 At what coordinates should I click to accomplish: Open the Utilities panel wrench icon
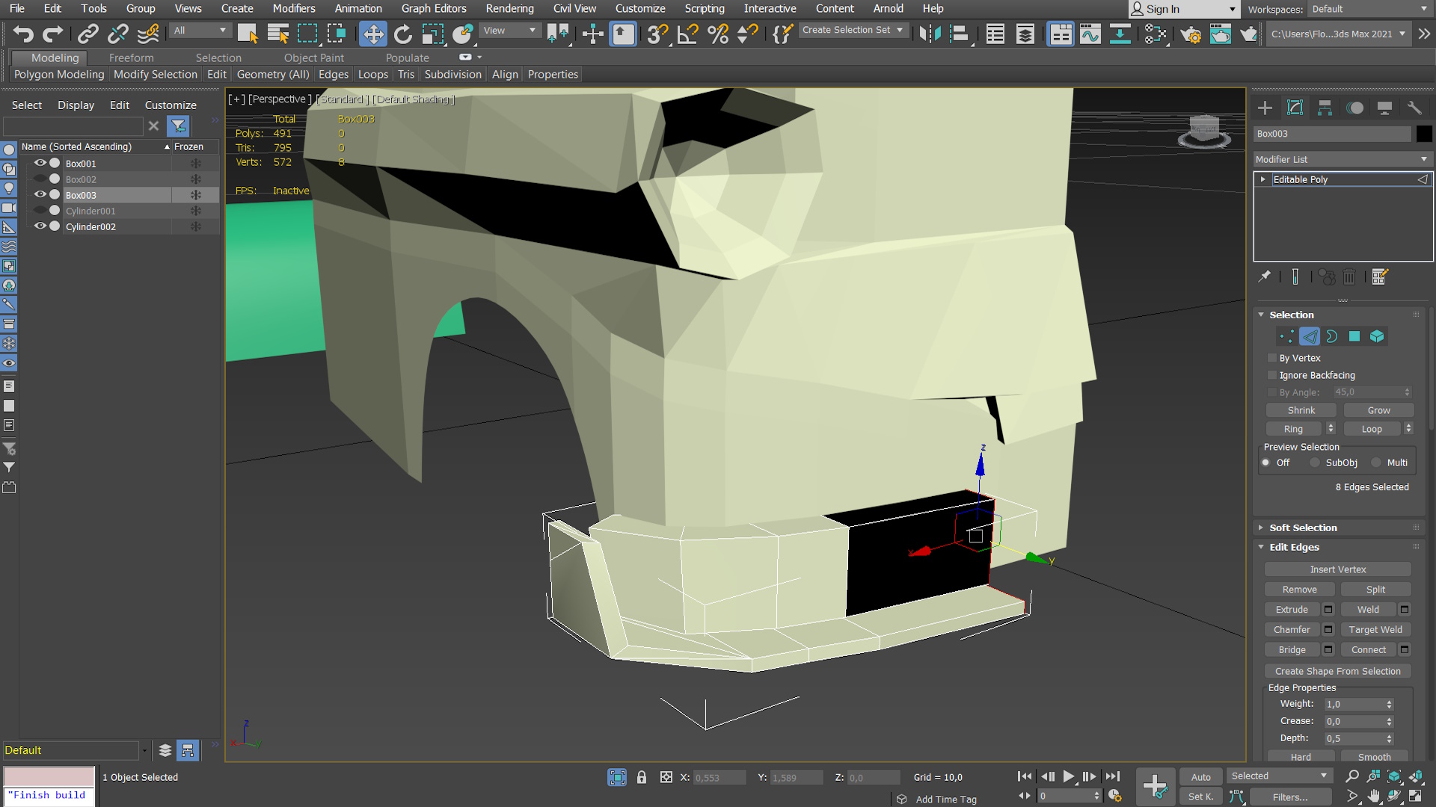click(x=1414, y=108)
